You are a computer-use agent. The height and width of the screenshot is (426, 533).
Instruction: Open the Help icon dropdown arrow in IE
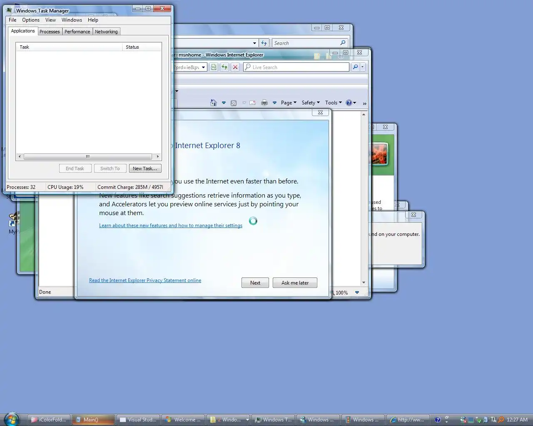355,103
